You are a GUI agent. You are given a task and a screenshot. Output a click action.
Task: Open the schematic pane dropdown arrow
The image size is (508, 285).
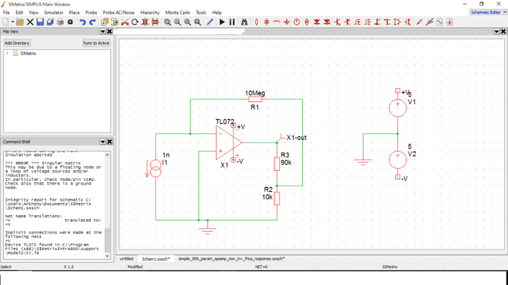[x=497, y=31]
